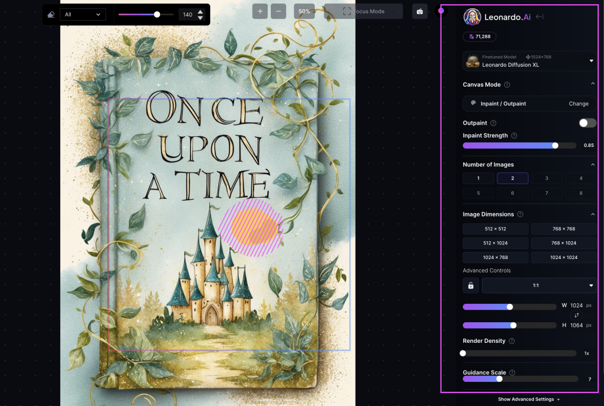This screenshot has width=604, height=406.
Task: Expand Show Advanced Settings
Action: [528, 400]
